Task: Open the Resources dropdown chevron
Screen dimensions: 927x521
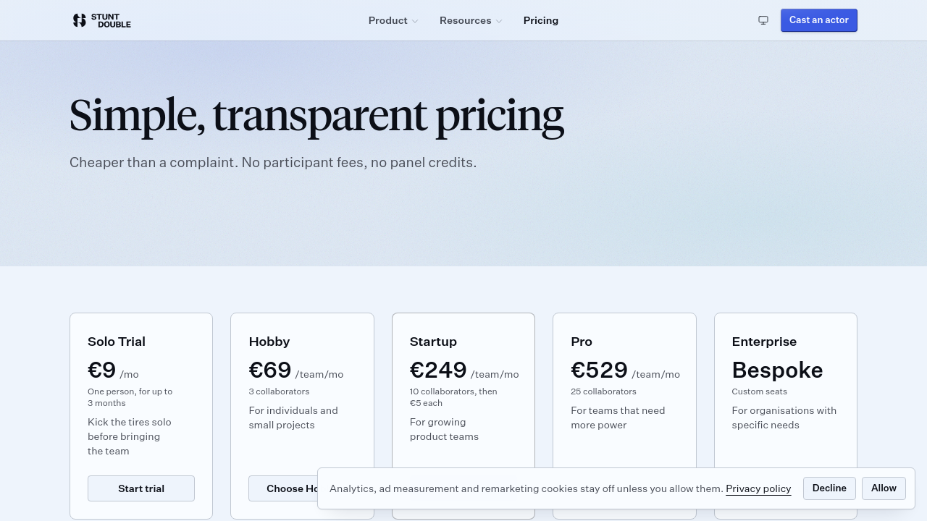Action: (x=499, y=21)
